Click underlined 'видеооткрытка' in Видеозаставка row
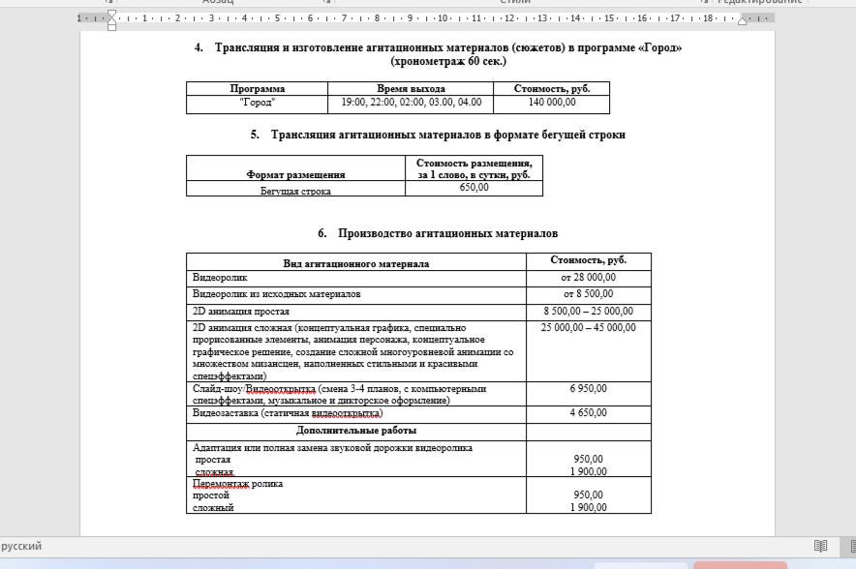856x569 pixels. [346, 413]
